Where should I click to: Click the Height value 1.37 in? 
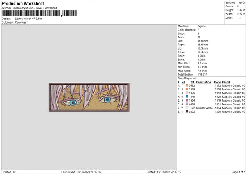coord(241,10)
